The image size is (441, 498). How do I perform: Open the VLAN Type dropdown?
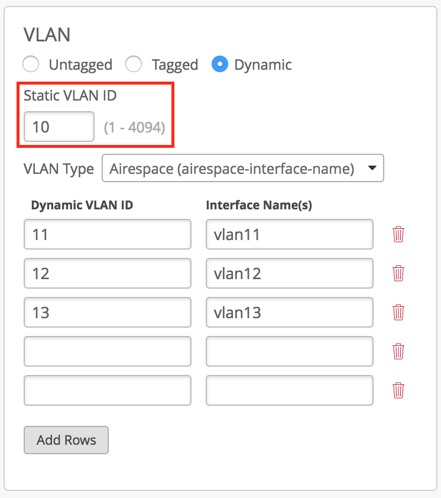pos(243,169)
